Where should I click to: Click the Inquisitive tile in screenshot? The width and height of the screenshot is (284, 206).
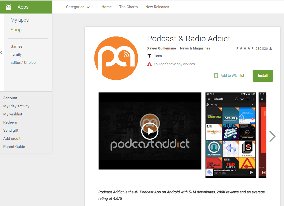[x=214, y=149]
